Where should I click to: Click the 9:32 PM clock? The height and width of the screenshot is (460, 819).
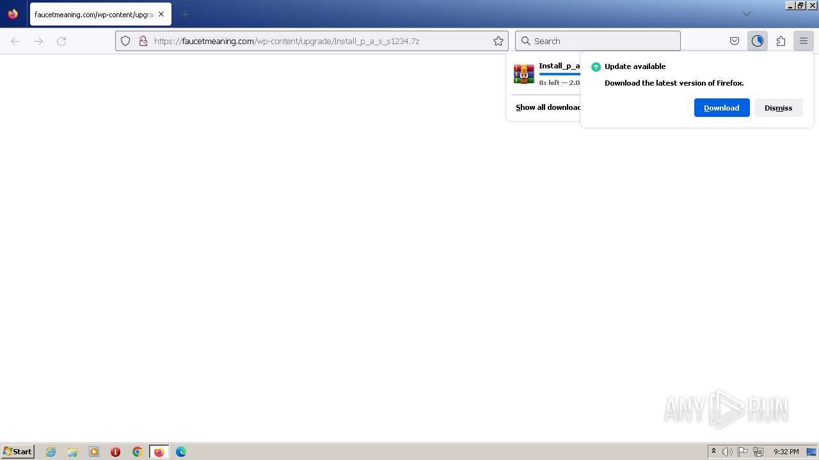786,452
